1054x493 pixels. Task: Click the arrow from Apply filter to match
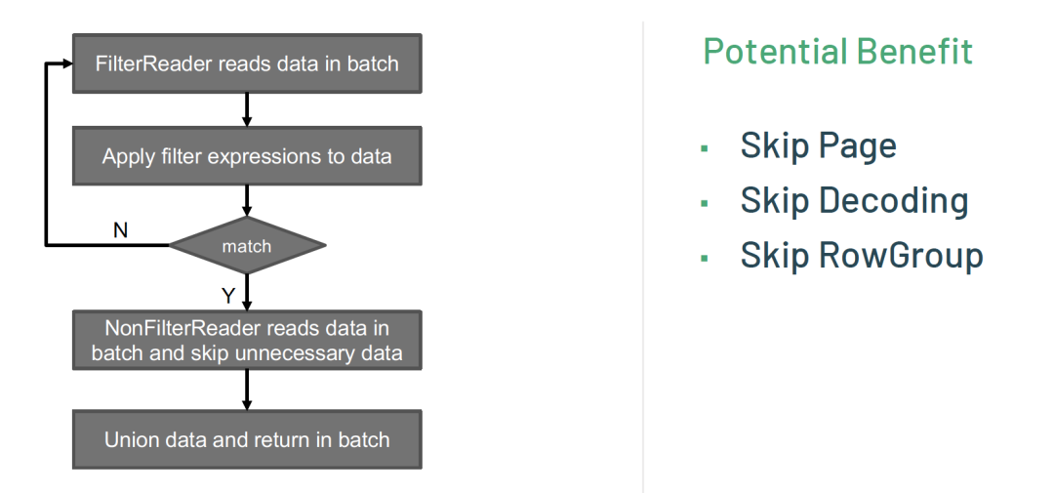(247, 200)
